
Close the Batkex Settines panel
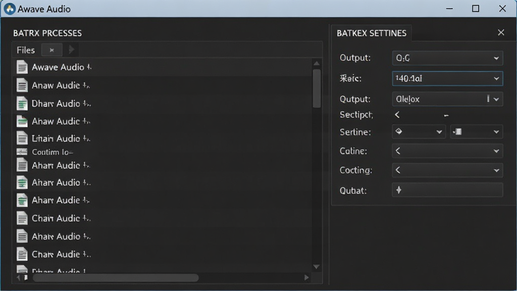point(501,32)
